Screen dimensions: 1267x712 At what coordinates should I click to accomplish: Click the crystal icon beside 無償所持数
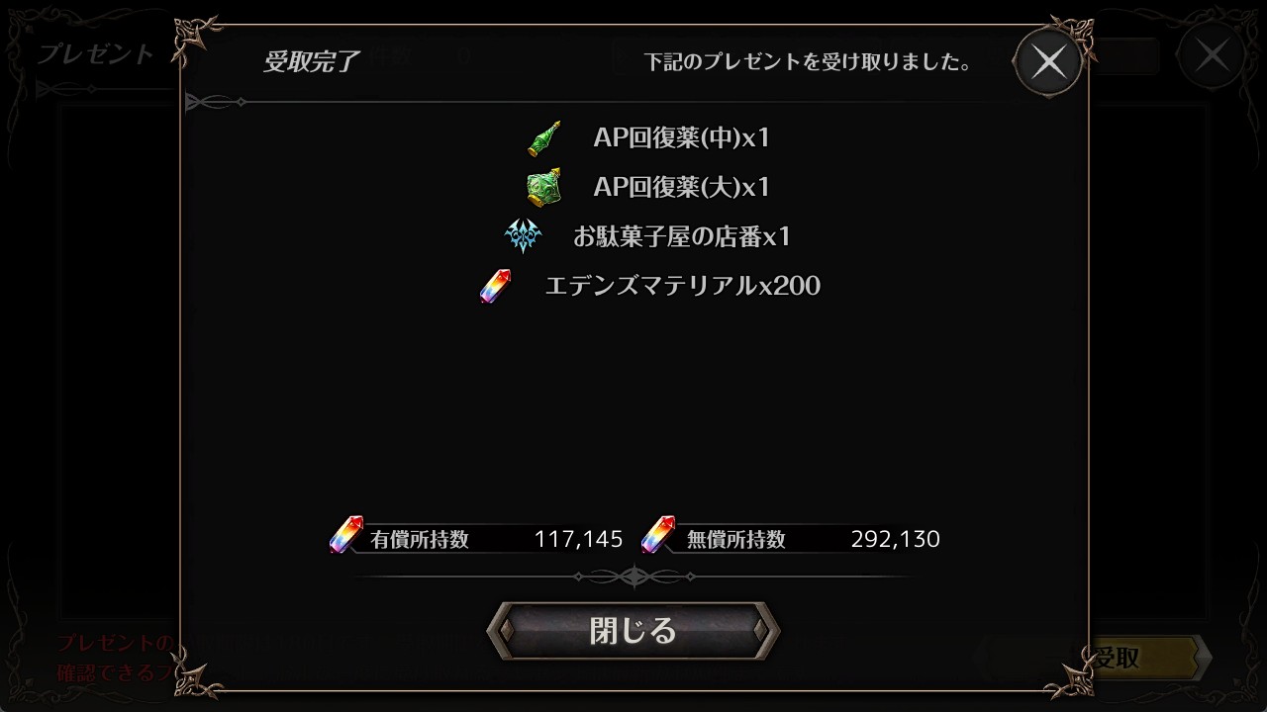pos(658,535)
